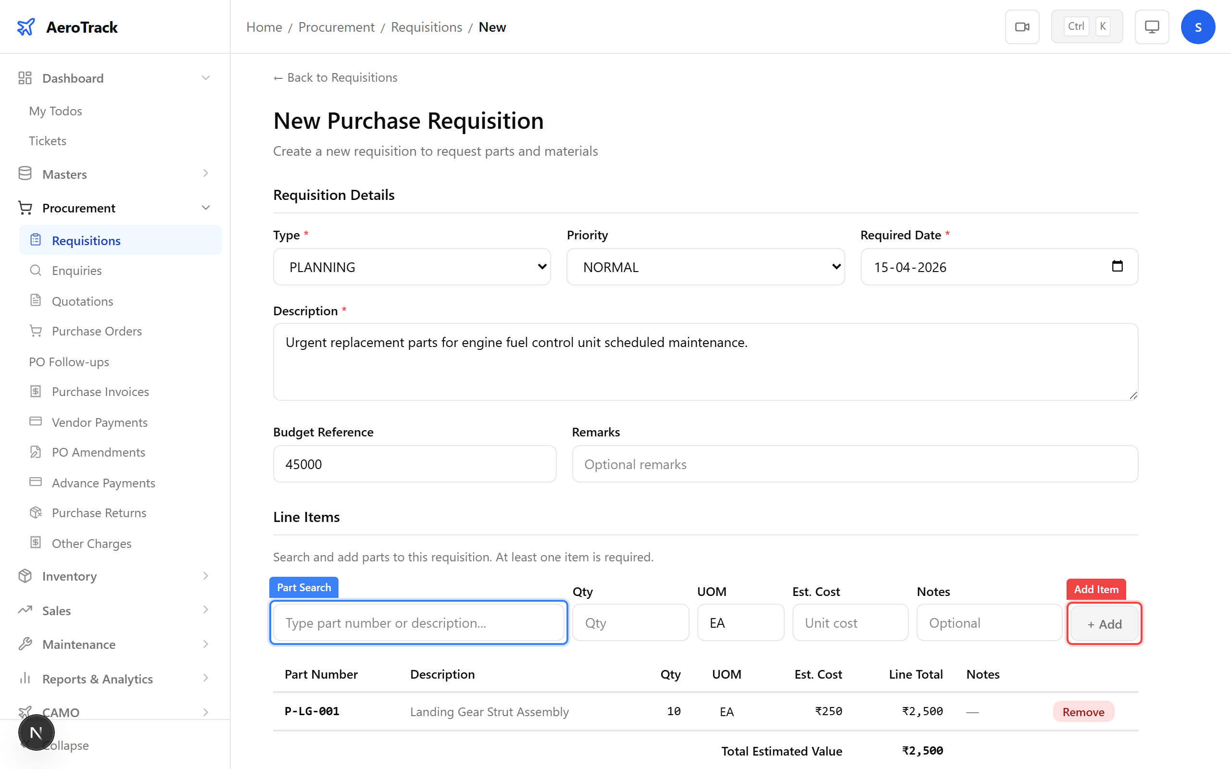
Task: Navigate to Procurement via the breadcrumb
Action: (336, 27)
